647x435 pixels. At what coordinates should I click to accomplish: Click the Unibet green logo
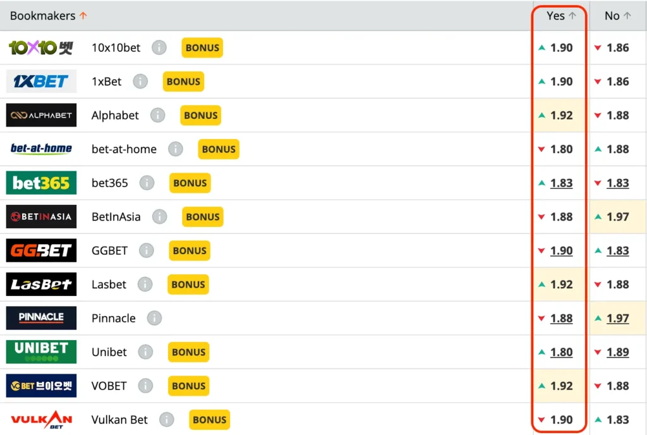(x=42, y=352)
